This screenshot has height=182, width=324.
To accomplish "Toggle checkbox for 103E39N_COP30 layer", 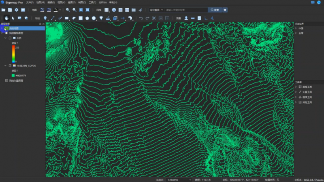I will [x=10, y=65].
